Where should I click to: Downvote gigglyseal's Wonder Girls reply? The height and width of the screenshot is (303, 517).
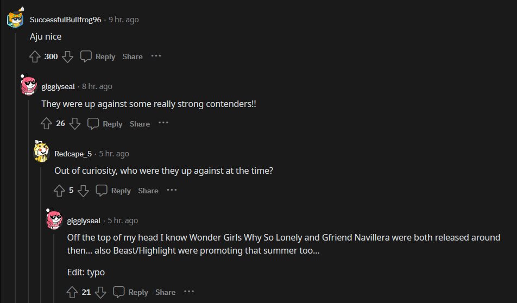100,292
